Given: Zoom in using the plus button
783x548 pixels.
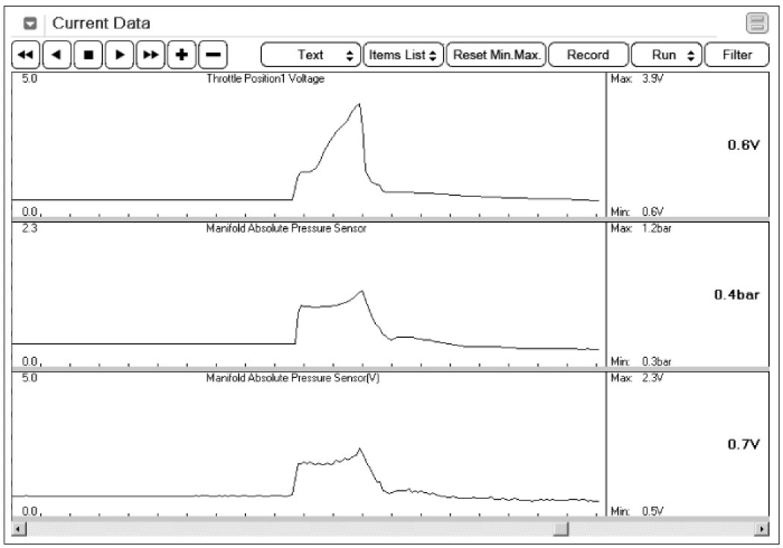Looking at the screenshot, I should tap(181, 55).
